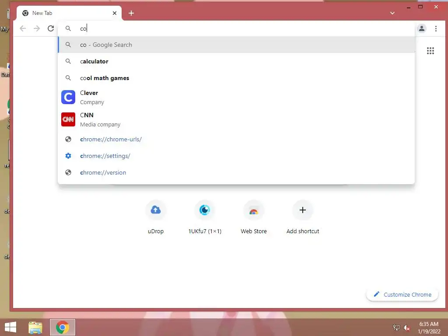Select the New Tab tab

[69, 13]
